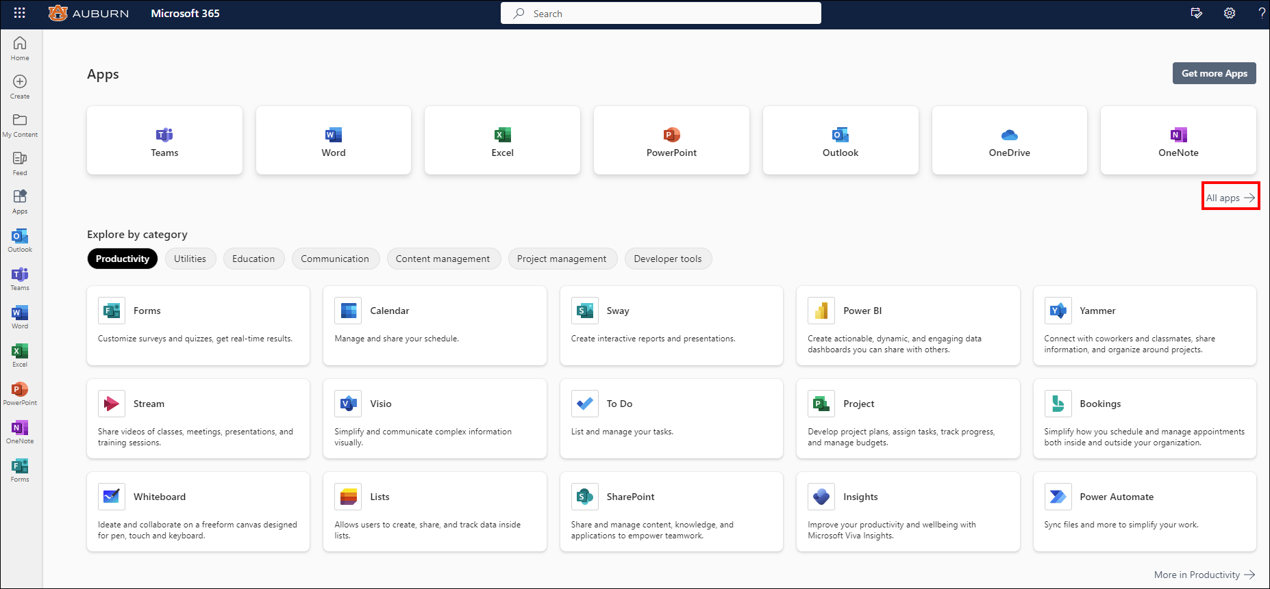Follow the More in Productivity link
The height and width of the screenshot is (589, 1270).
pos(1204,575)
